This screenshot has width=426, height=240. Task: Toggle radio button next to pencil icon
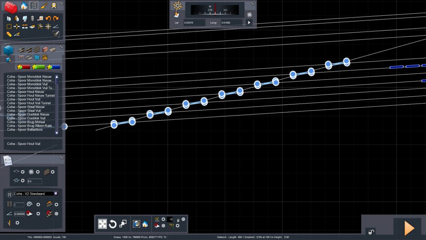[17, 223]
